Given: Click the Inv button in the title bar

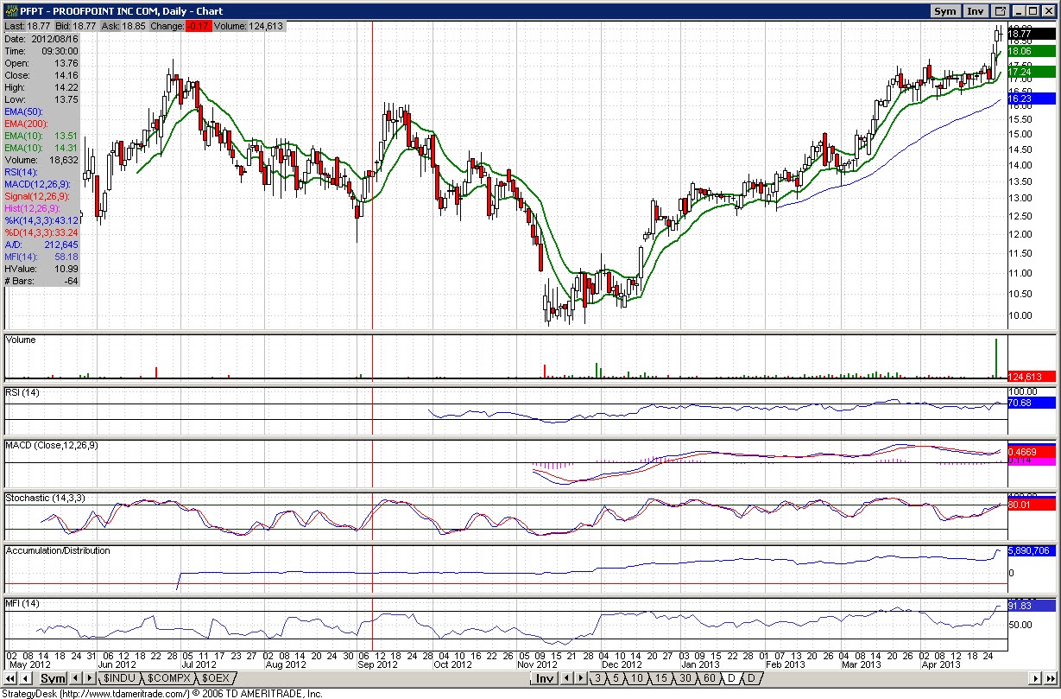Looking at the screenshot, I should click(975, 11).
